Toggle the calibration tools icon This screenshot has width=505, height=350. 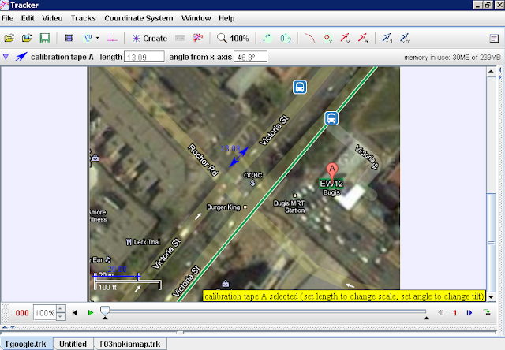point(88,39)
